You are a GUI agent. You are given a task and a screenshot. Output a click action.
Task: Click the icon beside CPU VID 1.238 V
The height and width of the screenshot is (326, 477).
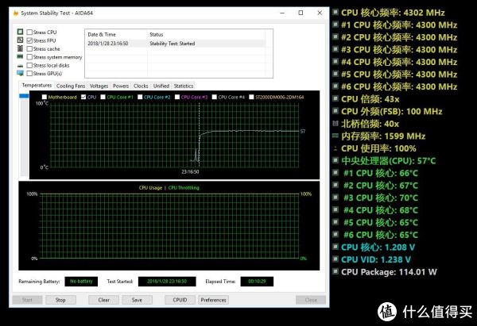pos(335,259)
